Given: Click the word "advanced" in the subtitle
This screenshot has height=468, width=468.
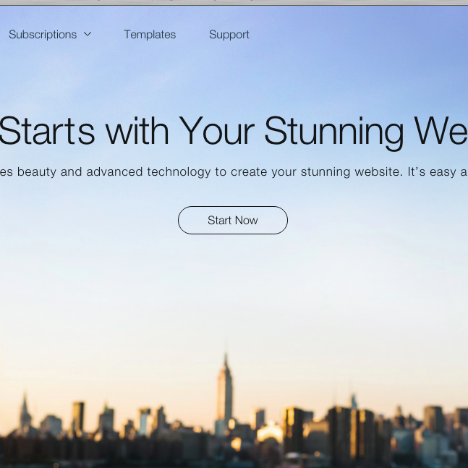Looking at the screenshot, I should point(114,171).
